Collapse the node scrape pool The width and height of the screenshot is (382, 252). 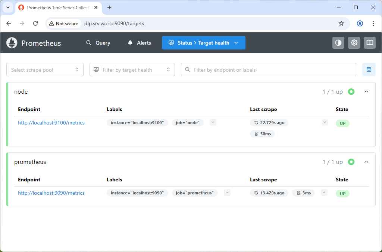click(x=366, y=91)
